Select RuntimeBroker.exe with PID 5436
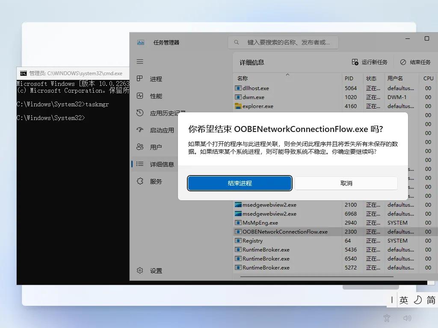Viewport: 438px width, 328px height. [335, 249]
